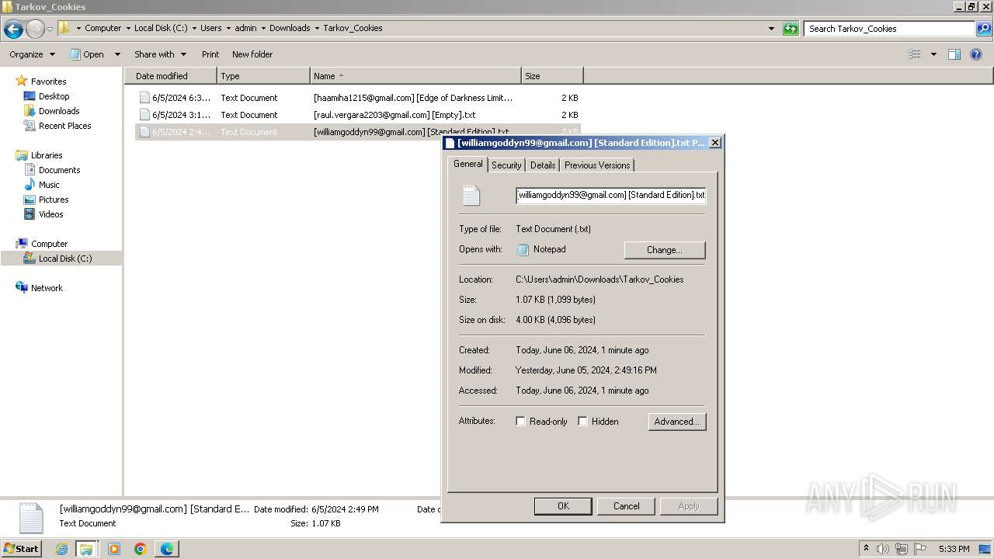
Task: Open Downloads in the navigation pane
Action: point(59,111)
